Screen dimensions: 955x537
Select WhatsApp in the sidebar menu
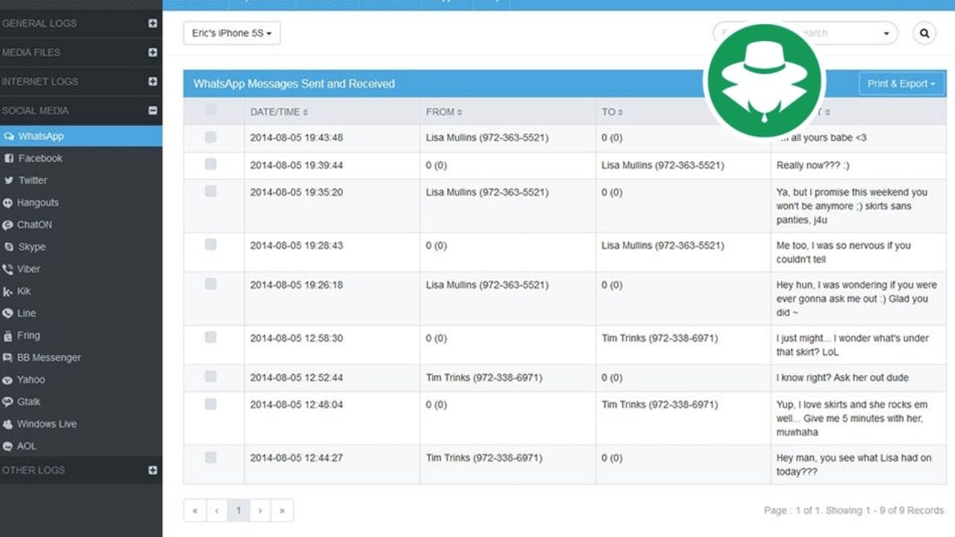[41, 136]
